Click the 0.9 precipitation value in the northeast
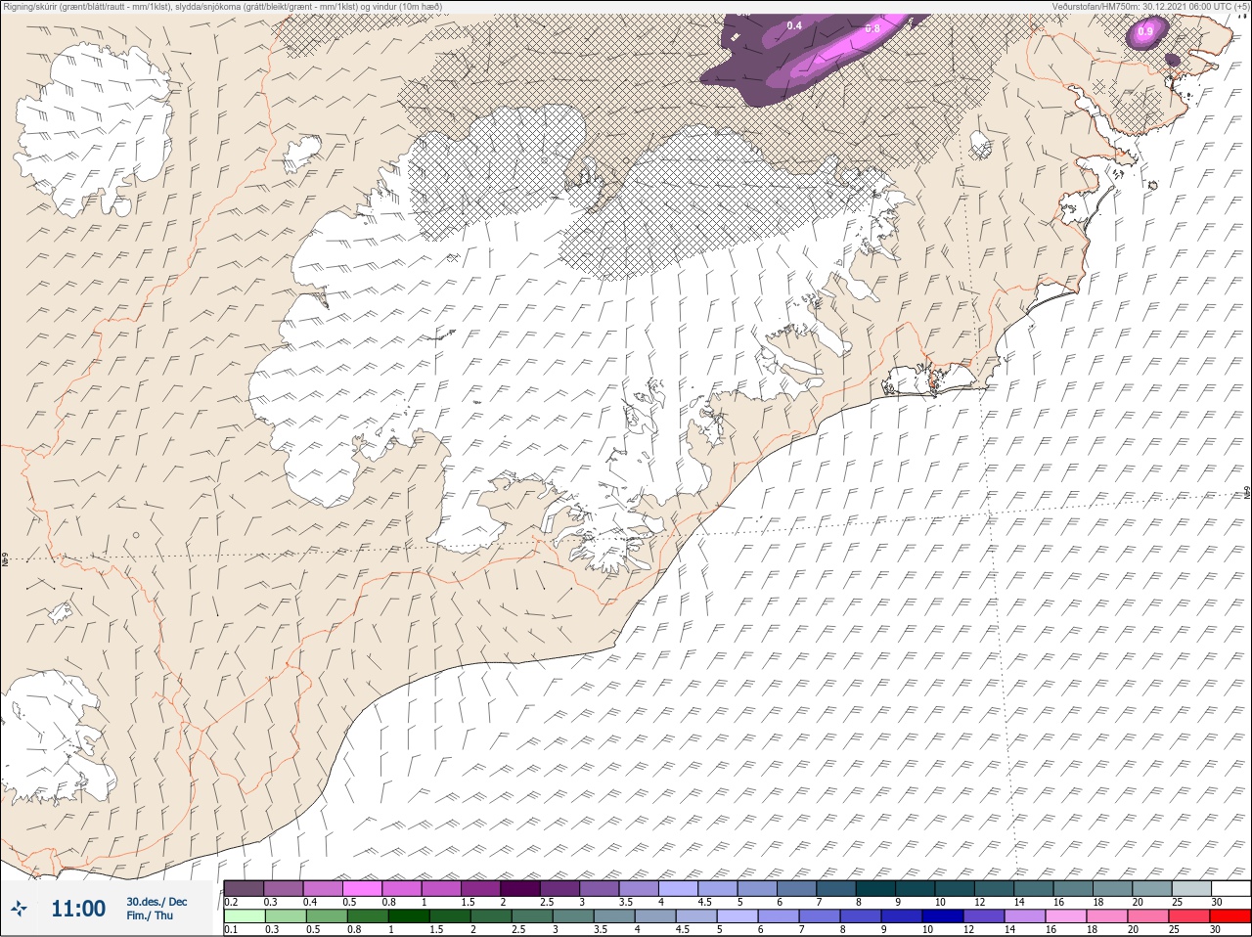 tap(1145, 31)
